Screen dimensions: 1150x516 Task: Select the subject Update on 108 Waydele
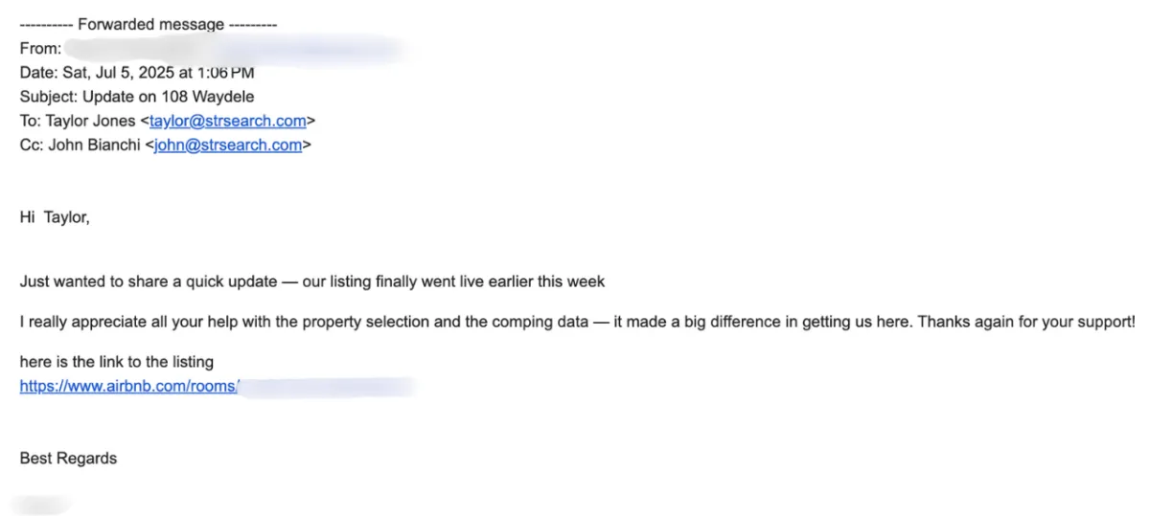point(137,97)
